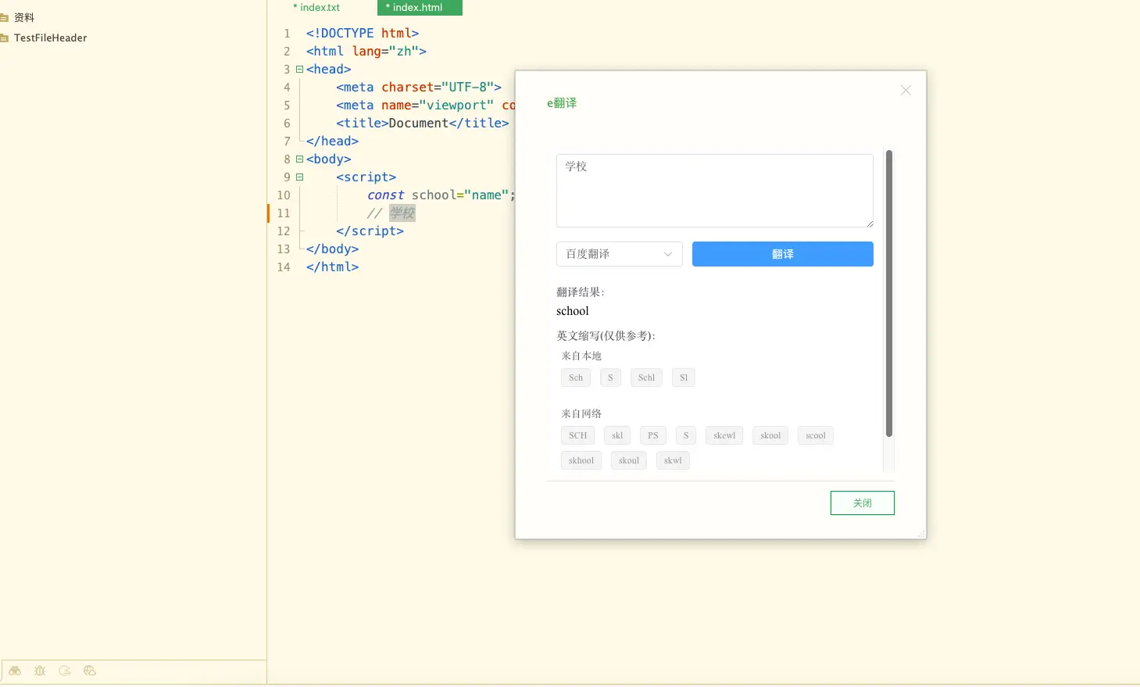The height and width of the screenshot is (687, 1140).
Task: Select the PS abbreviation chip
Action: click(653, 435)
